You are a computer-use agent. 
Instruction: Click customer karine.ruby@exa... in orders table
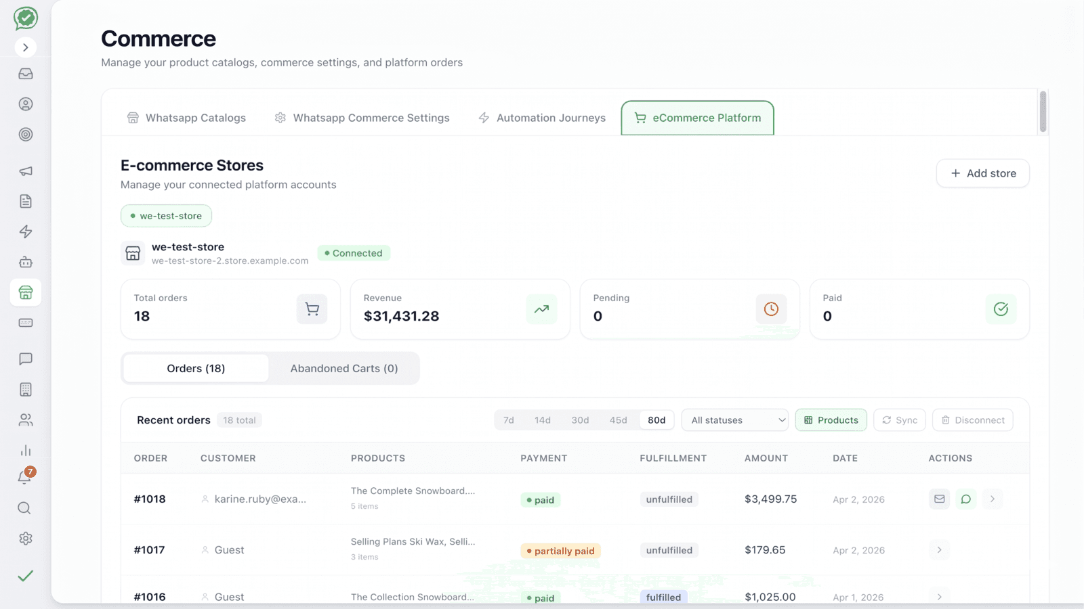(x=260, y=499)
